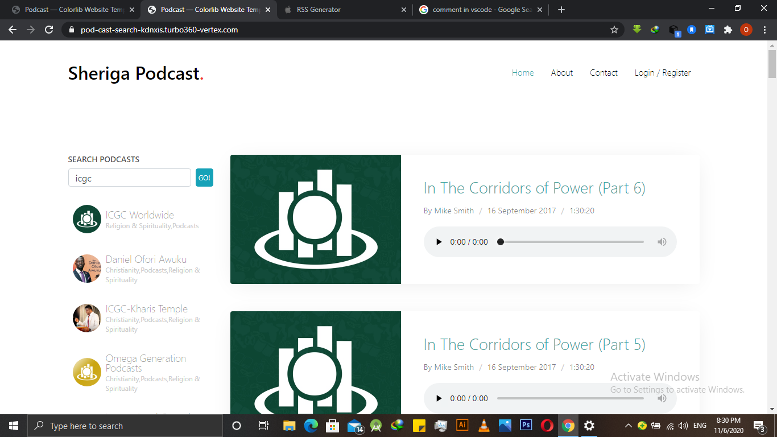Image resolution: width=777 pixels, height=437 pixels.
Task: Go back to the previous page
Action: tap(13, 30)
